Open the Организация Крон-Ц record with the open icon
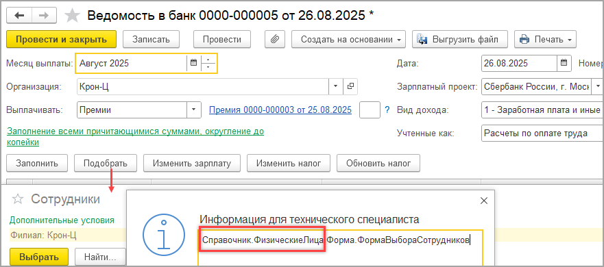Viewport: 604px width, 267px height. [x=350, y=86]
